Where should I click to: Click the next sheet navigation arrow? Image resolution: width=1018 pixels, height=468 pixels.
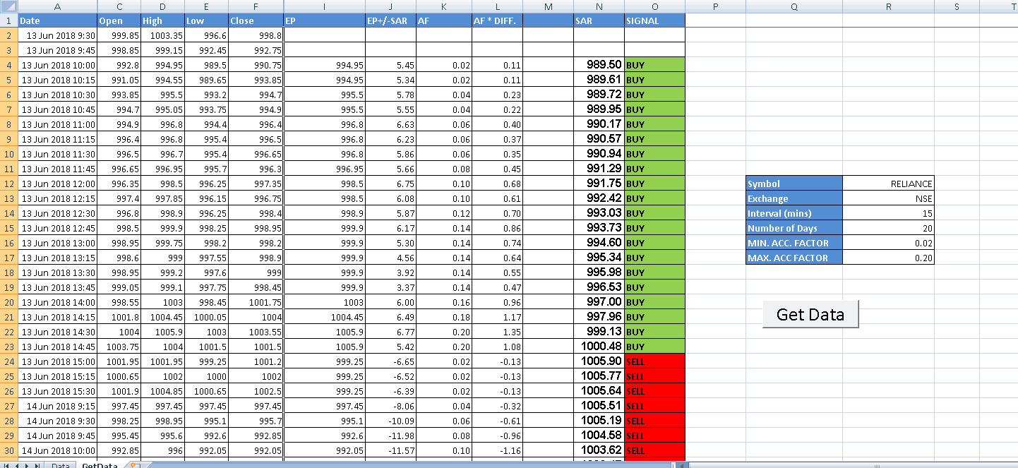click(x=26, y=465)
